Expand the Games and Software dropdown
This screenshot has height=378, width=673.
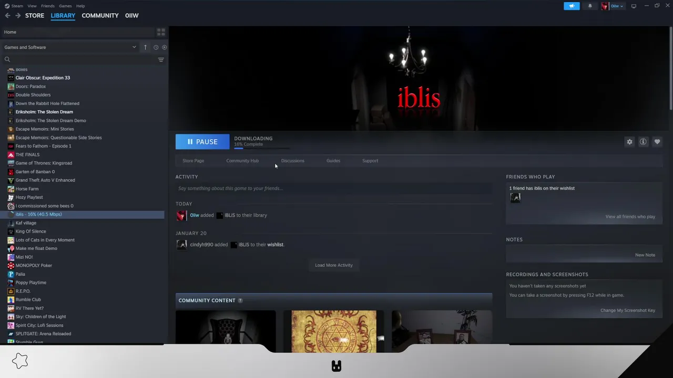pos(69,47)
